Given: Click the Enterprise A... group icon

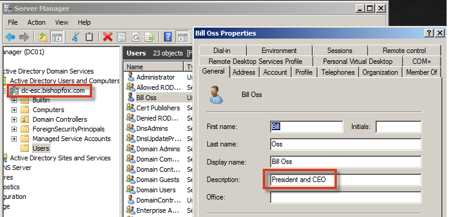Looking at the screenshot, I should coord(131,210).
